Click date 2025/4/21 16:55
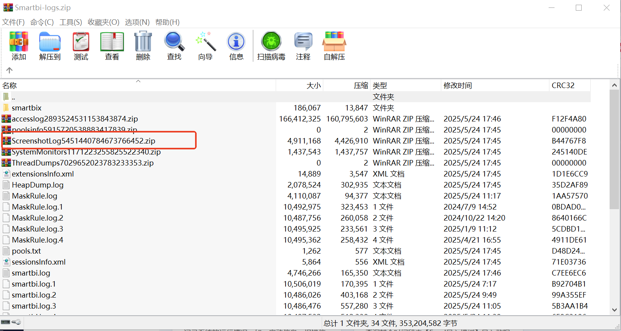 [472, 240]
